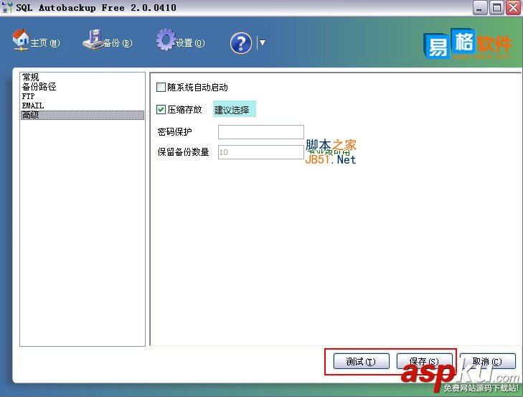Click the 易格软件 logo

point(467,44)
